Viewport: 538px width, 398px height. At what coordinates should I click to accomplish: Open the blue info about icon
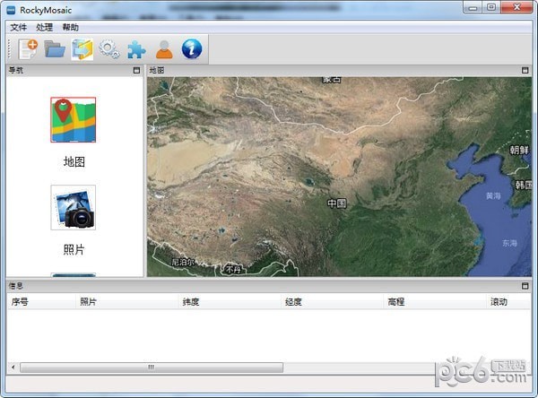(x=192, y=49)
